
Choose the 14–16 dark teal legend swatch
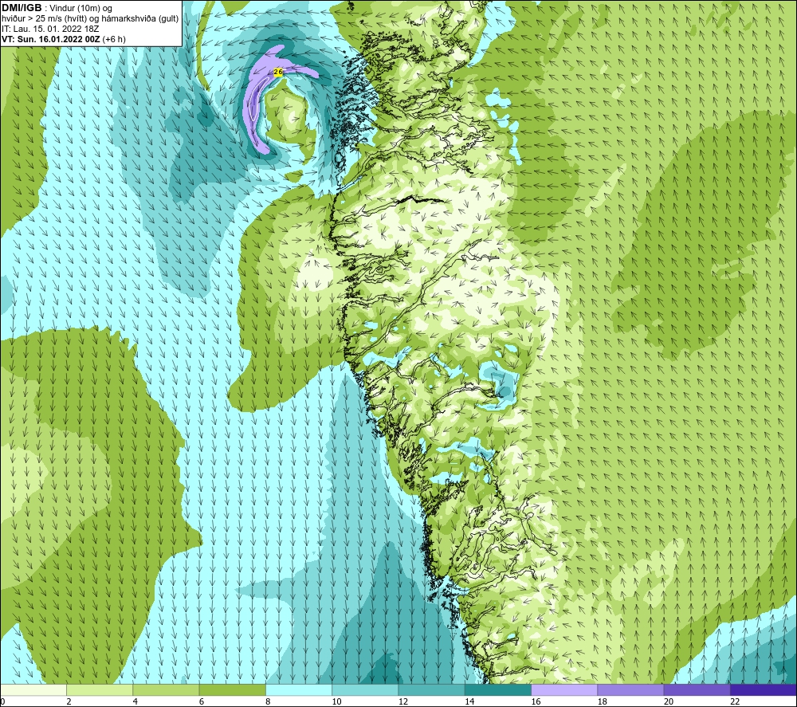click(x=498, y=689)
